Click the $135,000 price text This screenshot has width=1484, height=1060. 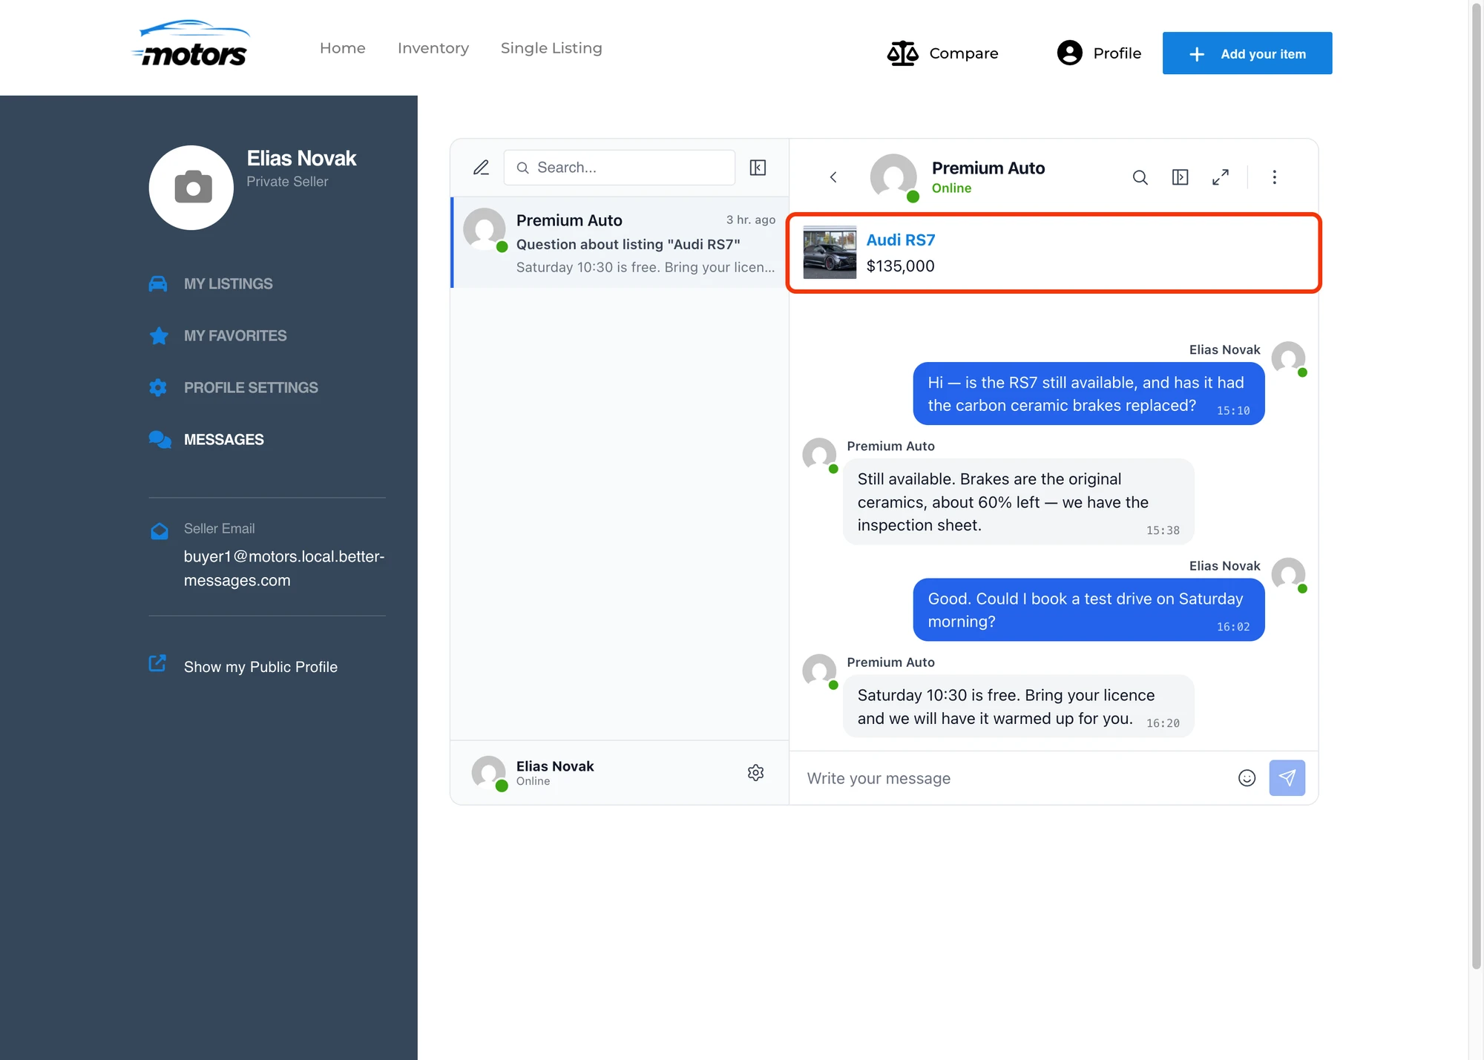901,266
